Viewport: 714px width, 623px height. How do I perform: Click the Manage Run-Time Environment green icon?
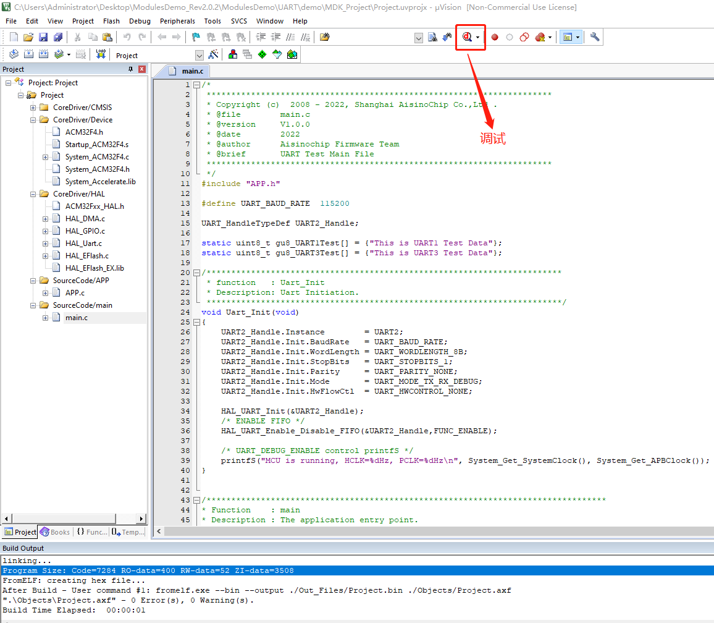tap(262, 55)
